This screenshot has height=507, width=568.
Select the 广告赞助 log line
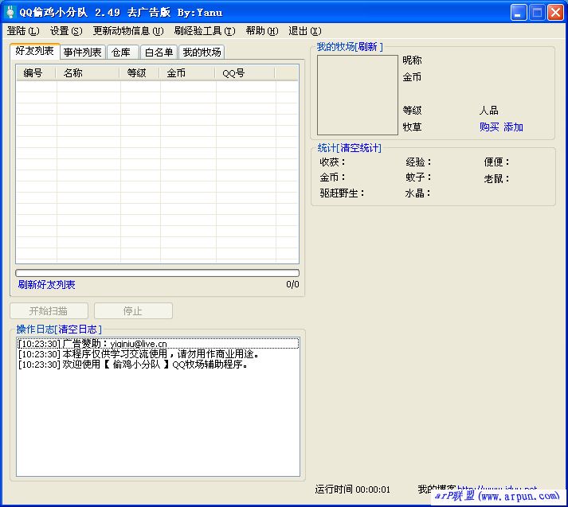pos(158,343)
